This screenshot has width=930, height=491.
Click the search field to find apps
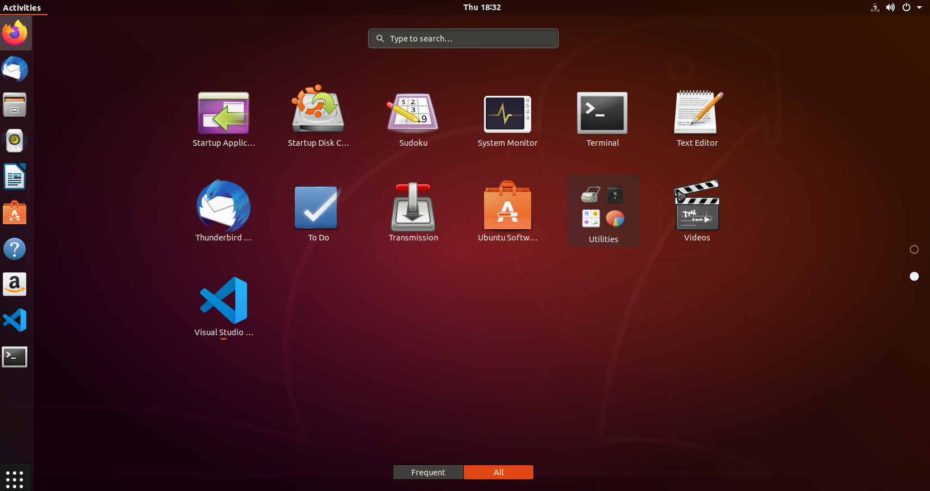(463, 38)
